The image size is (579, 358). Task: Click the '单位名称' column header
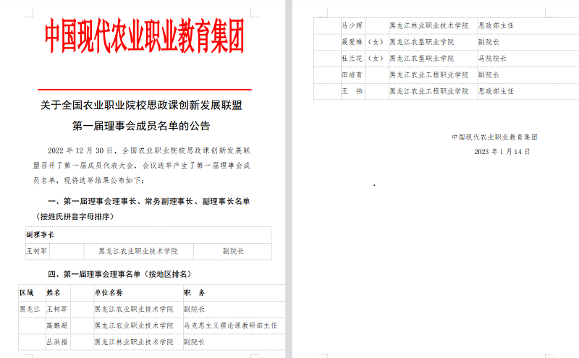(x=109, y=293)
